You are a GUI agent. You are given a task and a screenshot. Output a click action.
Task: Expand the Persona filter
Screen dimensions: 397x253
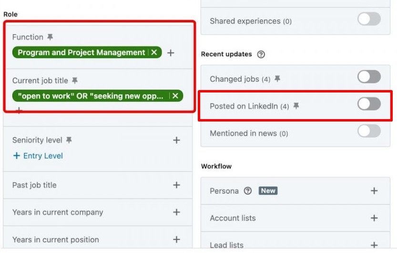tap(374, 191)
